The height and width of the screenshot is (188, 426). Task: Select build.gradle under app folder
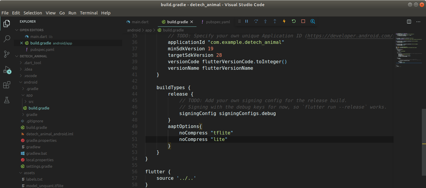tap(39, 108)
